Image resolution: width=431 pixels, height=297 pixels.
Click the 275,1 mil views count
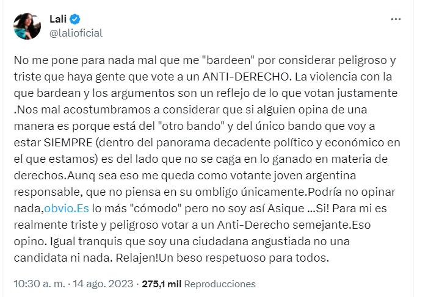click(x=161, y=284)
